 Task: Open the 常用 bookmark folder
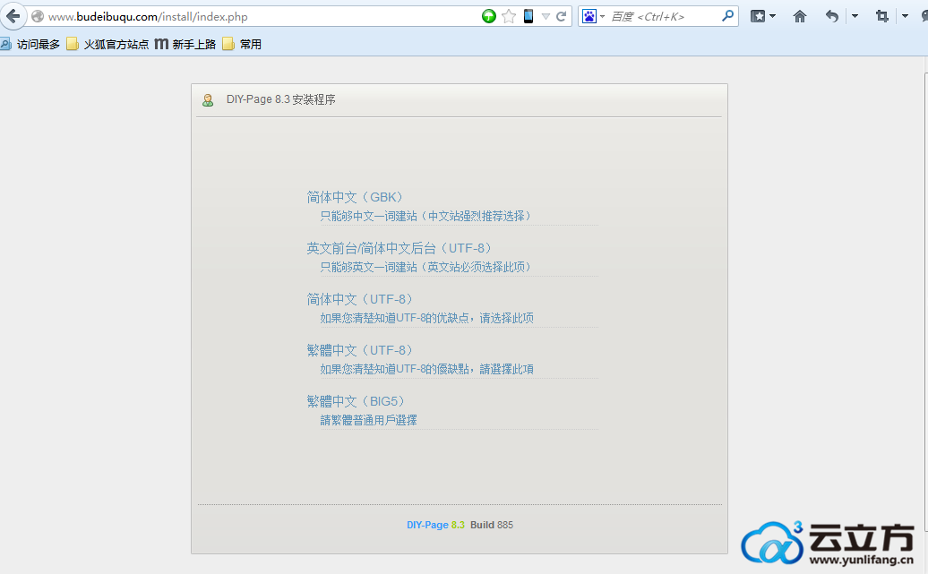(x=242, y=45)
